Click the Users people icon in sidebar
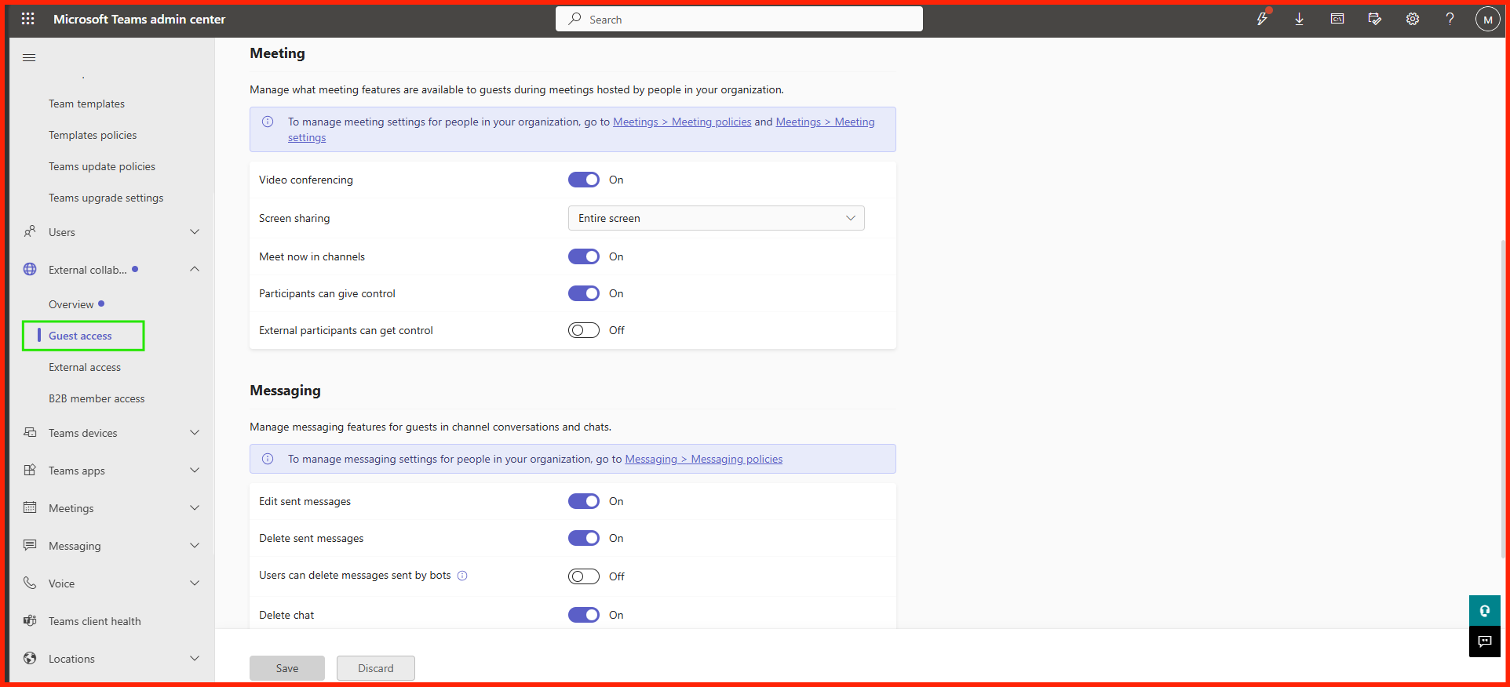Viewport: 1510px width, 687px height. (x=30, y=231)
